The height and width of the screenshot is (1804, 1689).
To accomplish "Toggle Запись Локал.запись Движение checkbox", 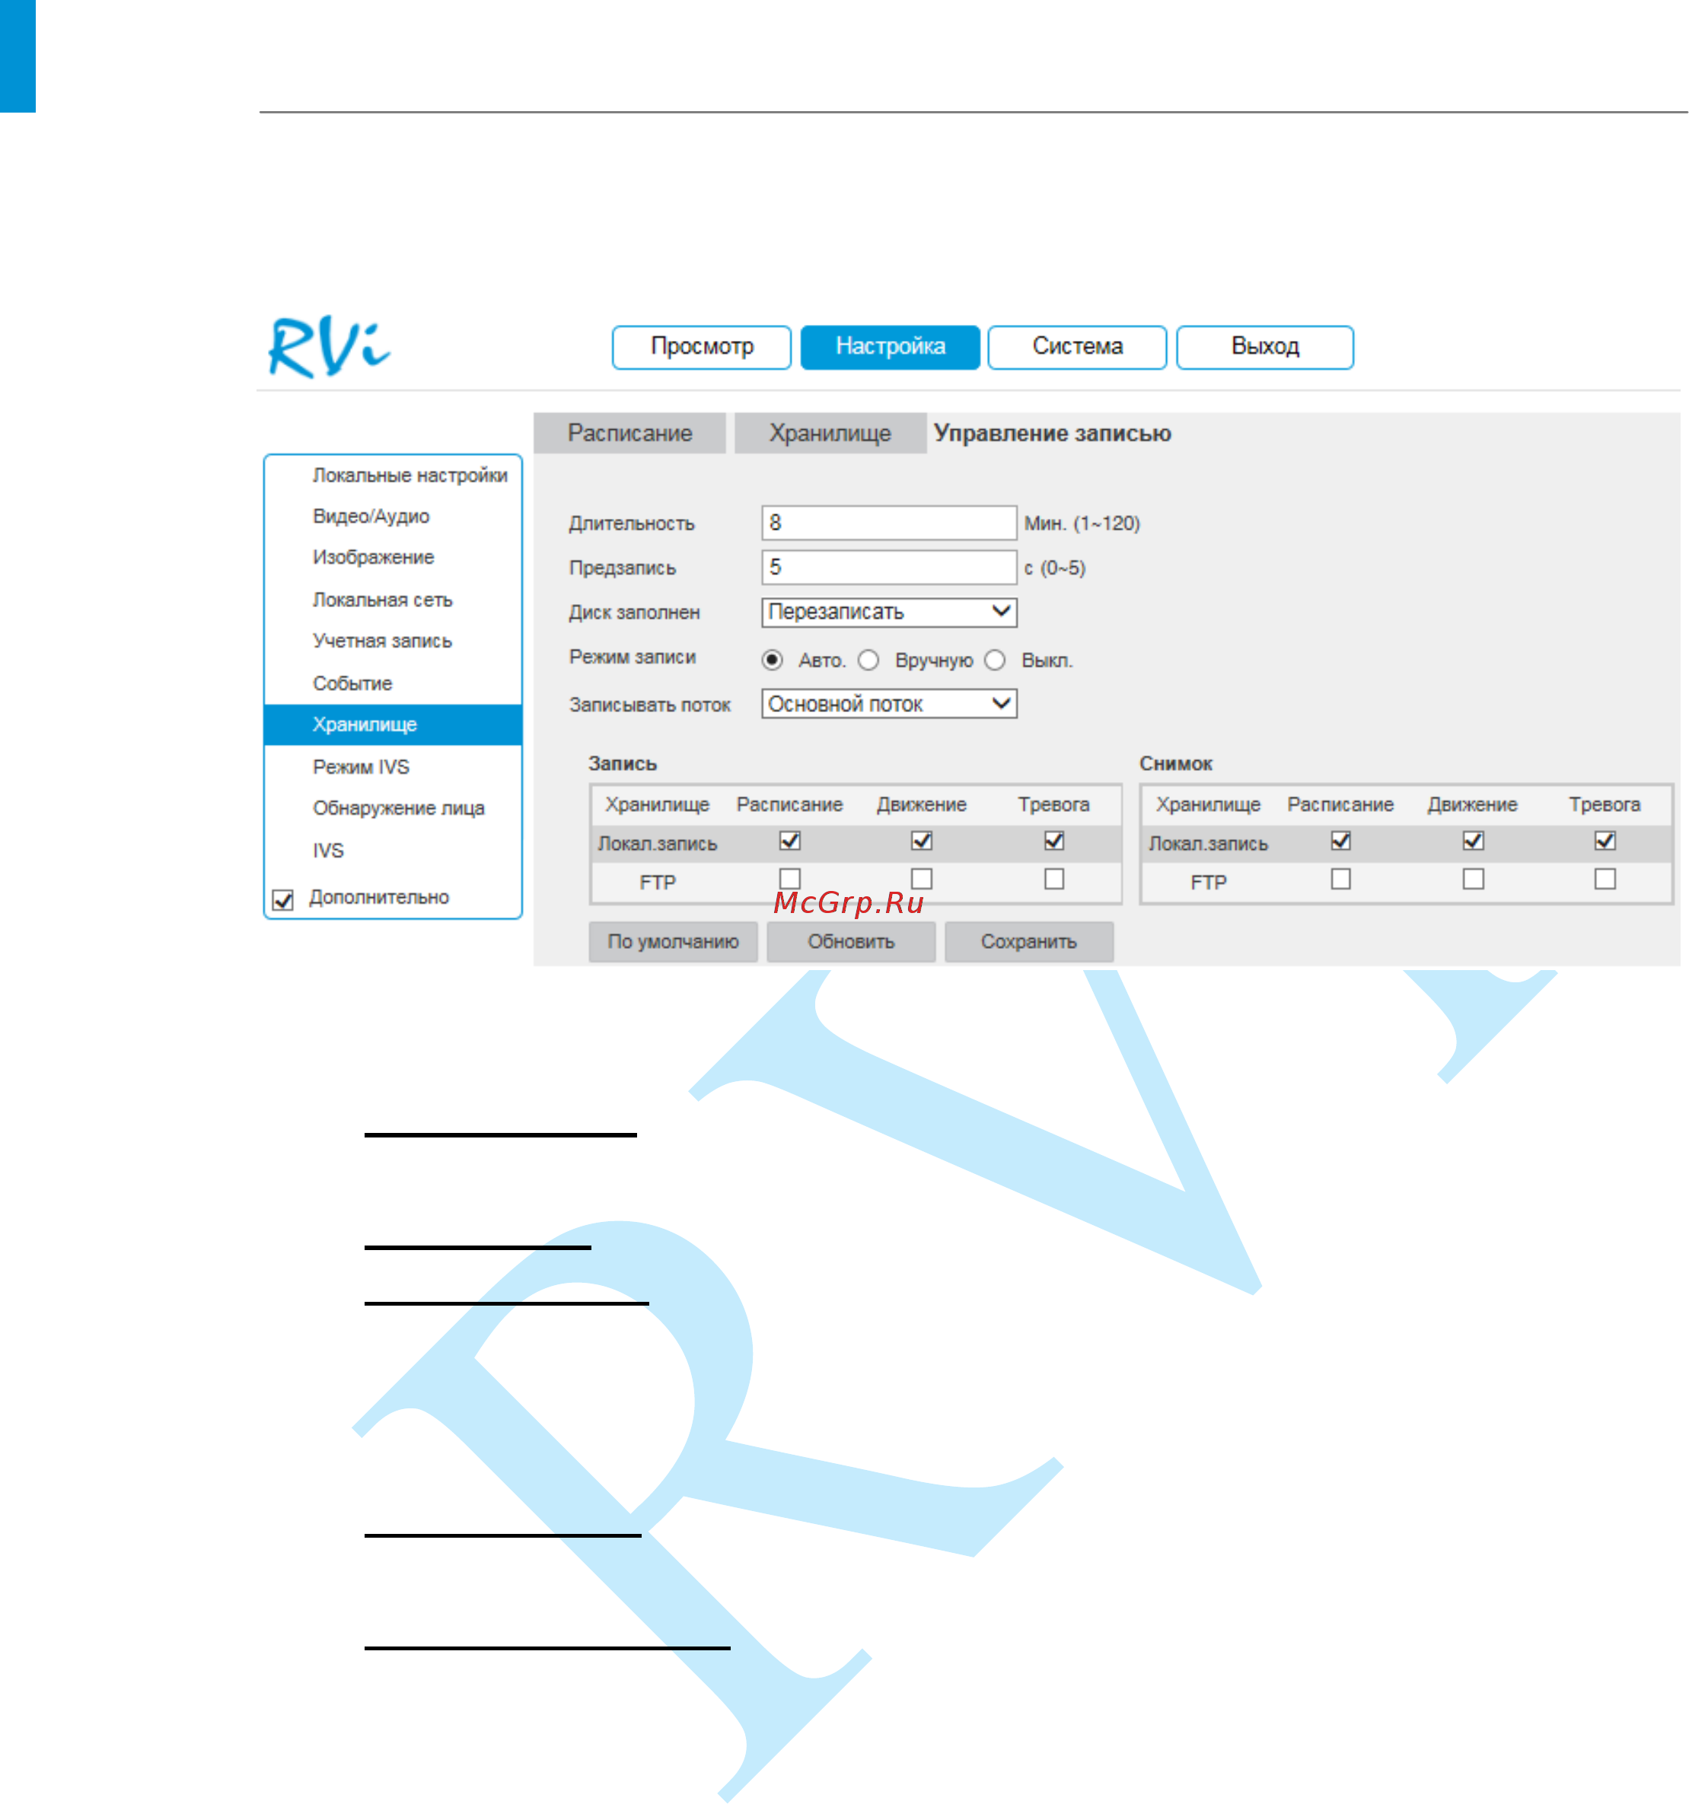I will pos(921,842).
